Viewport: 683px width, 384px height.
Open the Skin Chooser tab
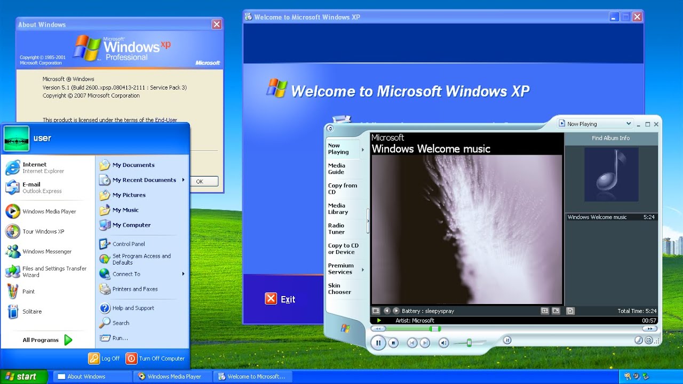pos(343,289)
